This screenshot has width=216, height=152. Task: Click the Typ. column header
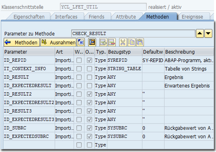click(x=101, y=52)
